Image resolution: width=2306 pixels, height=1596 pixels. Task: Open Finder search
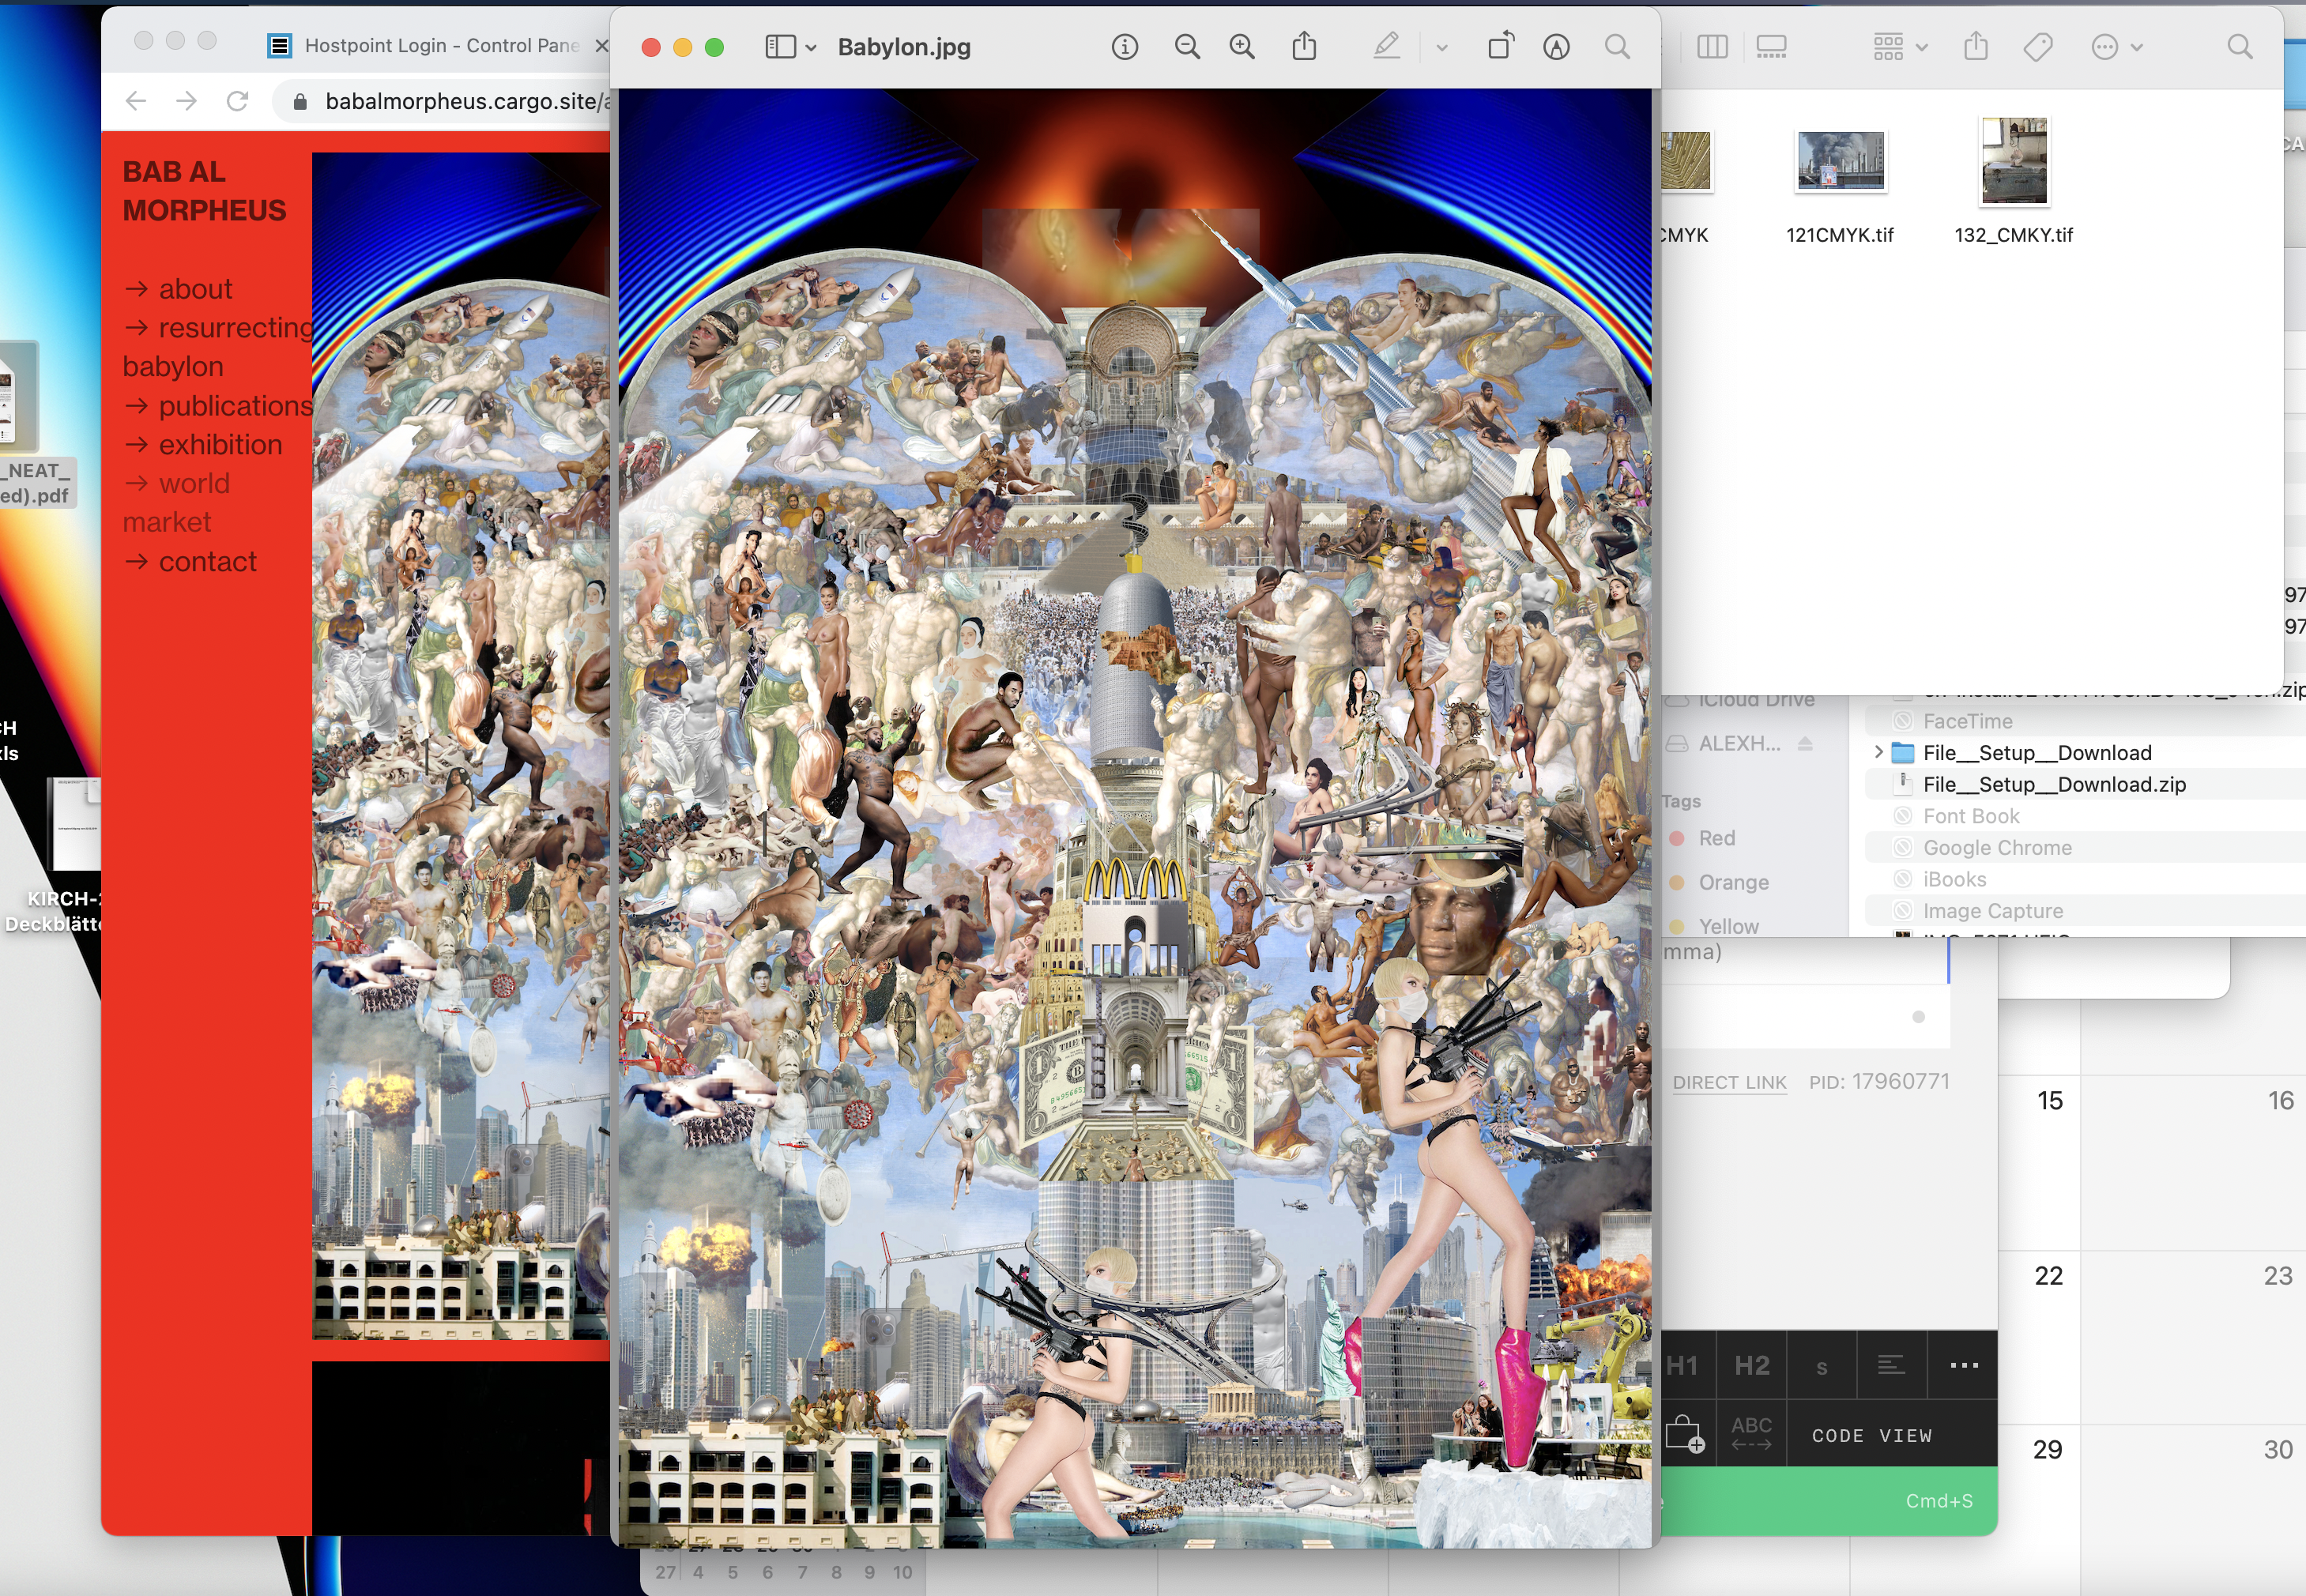[2240, 47]
